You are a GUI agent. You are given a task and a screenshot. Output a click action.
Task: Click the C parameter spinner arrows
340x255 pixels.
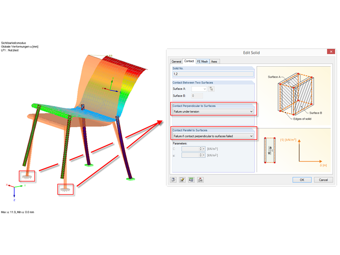coord(200,149)
